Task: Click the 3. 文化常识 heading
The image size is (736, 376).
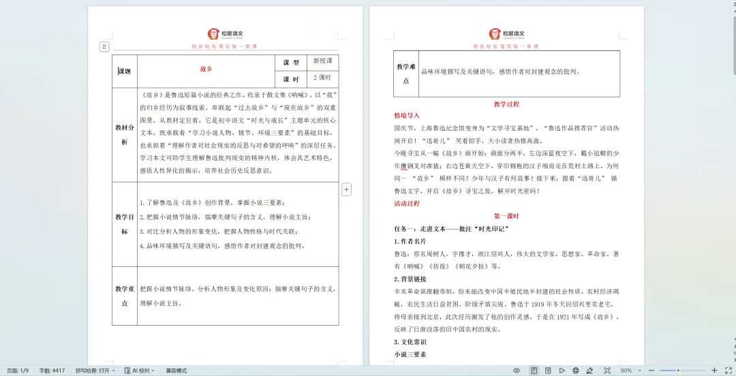Action: click(410, 342)
